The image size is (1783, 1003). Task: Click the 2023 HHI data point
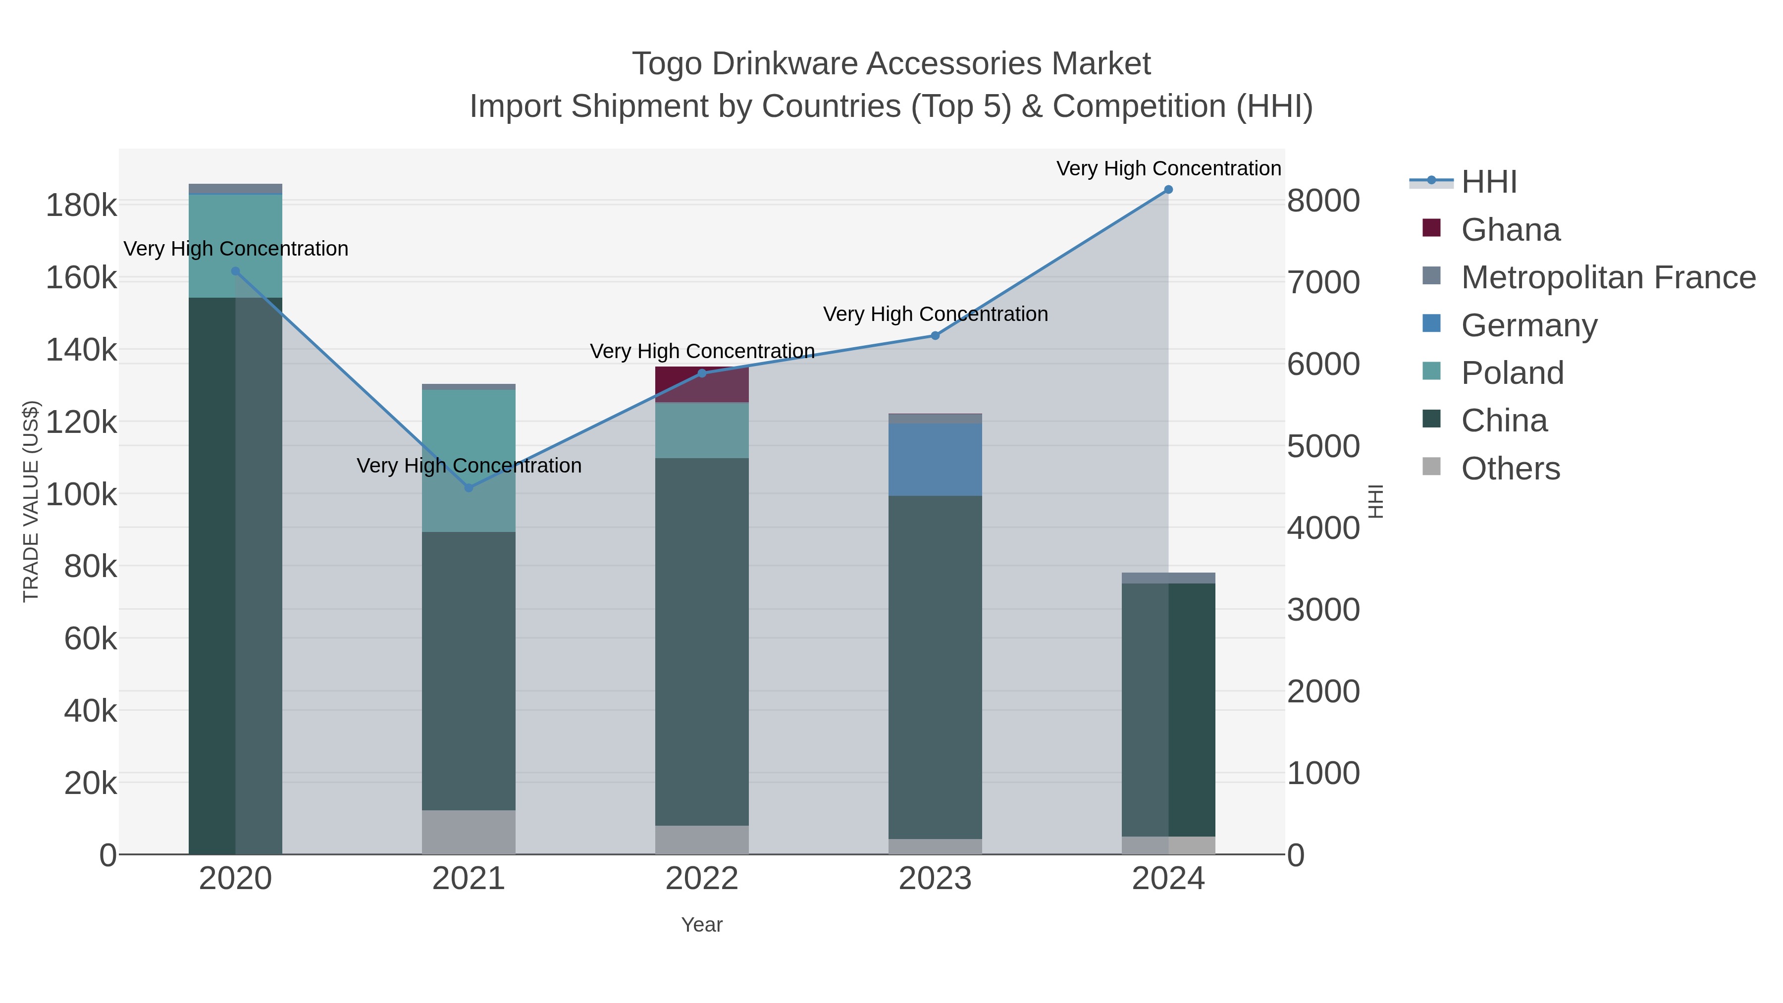click(935, 336)
